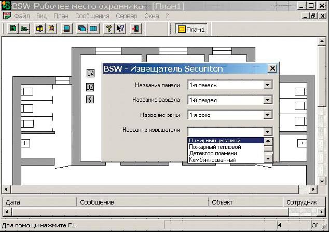Image resolution: width=329 pixels, height=232 pixels.
Task: Click the Сотрудник column header
Action: (304, 202)
